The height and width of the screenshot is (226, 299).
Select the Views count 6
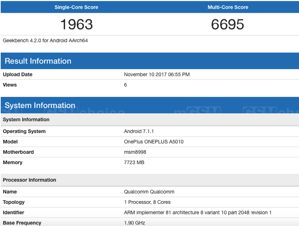[x=125, y=85]
